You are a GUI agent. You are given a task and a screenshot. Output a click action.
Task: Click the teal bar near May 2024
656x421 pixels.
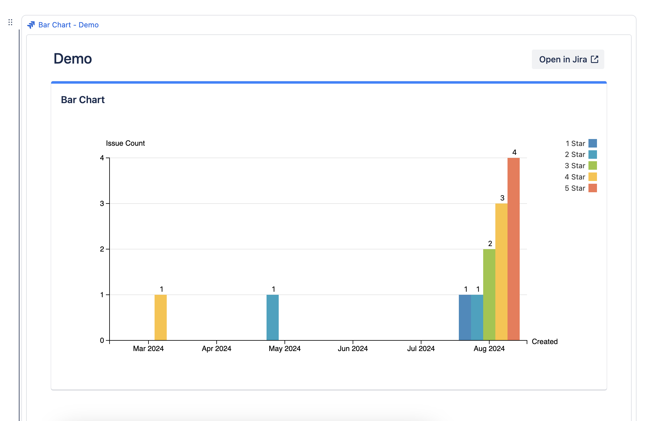(x=272, y=317)
